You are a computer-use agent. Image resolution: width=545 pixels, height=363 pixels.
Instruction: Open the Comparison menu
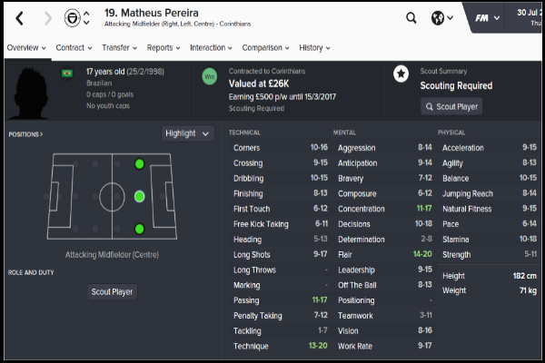pos(265,47)
